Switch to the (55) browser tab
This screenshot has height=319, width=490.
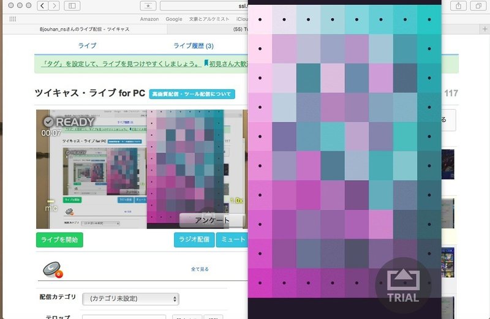208,29
